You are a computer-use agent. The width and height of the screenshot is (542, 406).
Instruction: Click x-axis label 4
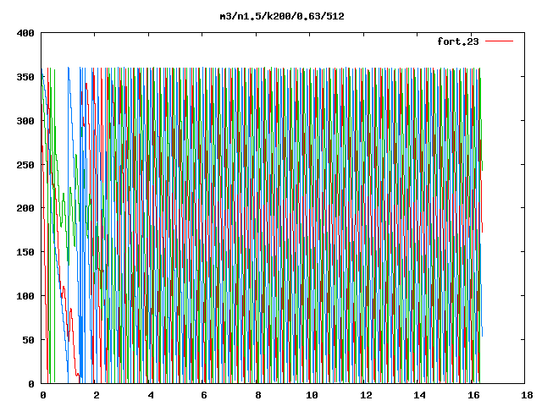point(151,395)
